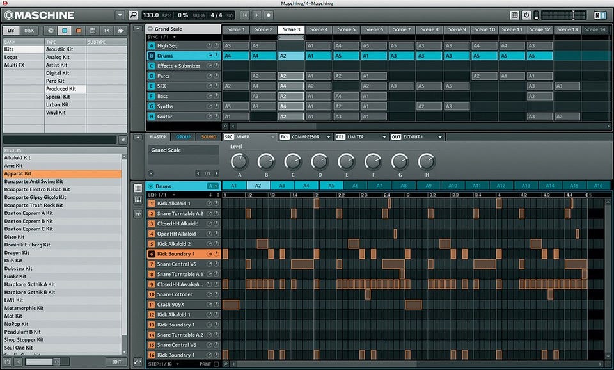Select the Sound filter icon in browser
614x370 pixels.
78,30
